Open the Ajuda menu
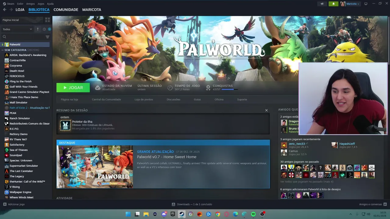 click(50, 4)
